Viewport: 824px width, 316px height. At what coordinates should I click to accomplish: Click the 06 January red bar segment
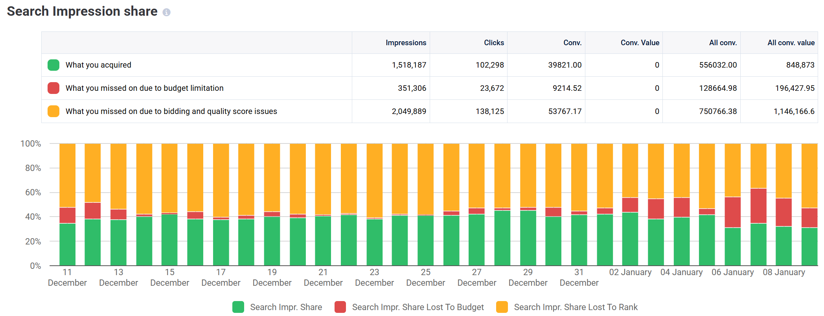click(x=732, y=212)
